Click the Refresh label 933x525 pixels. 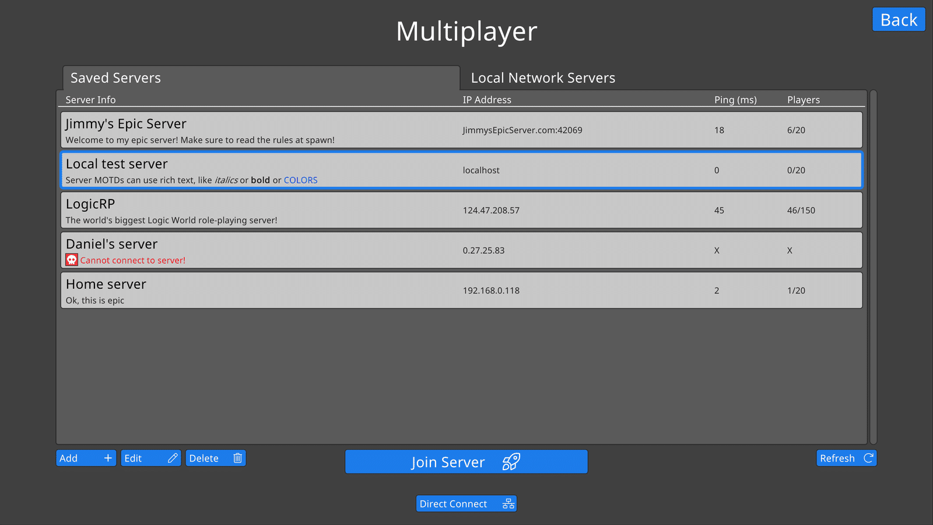[x=837, y=459]
